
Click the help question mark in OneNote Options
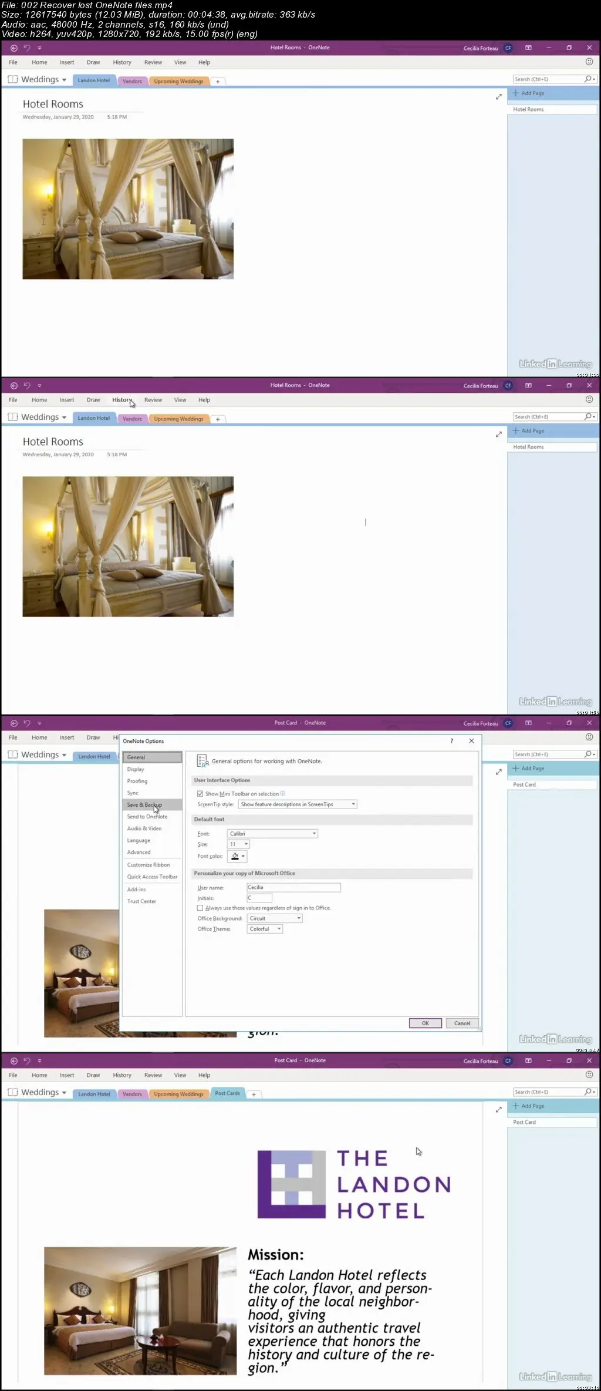[451, 741]
